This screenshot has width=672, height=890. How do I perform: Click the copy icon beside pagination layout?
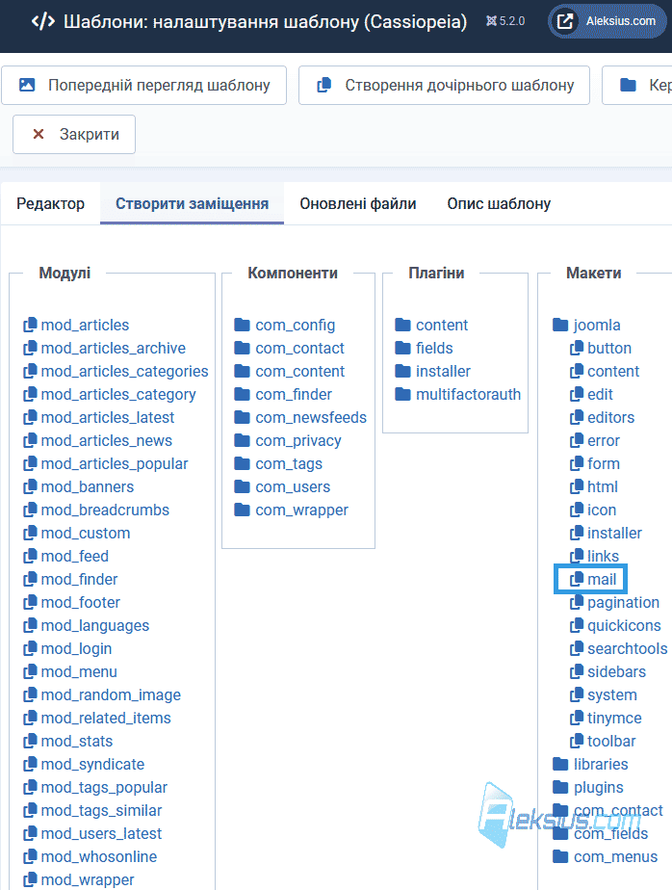tap(577, 602)
